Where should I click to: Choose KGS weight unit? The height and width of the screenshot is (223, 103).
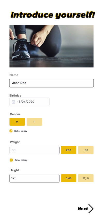69,150
